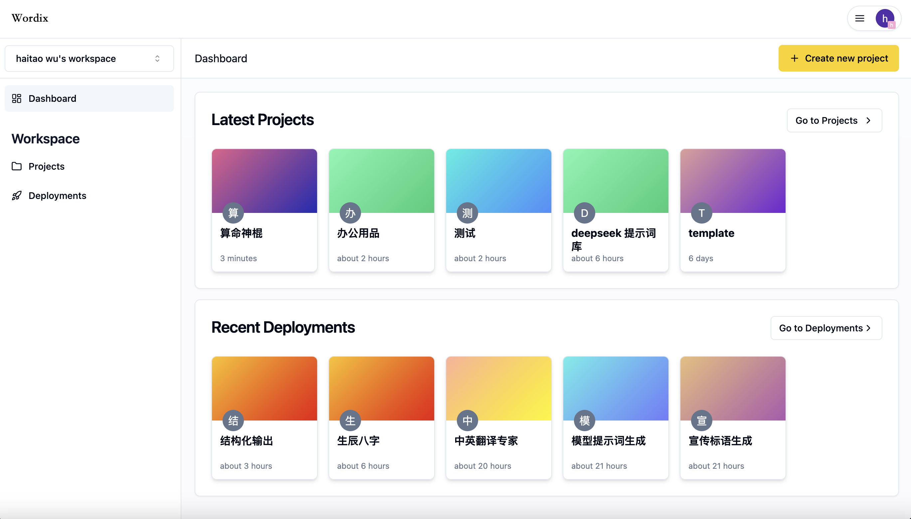Click the 办公用品 project title
The height and width of the screenshot is (519, 911).
coord(358,233)
